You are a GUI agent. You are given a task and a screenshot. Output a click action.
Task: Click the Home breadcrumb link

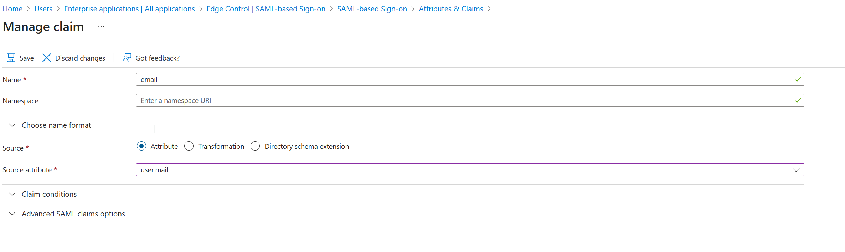click(x=12, y=9)
